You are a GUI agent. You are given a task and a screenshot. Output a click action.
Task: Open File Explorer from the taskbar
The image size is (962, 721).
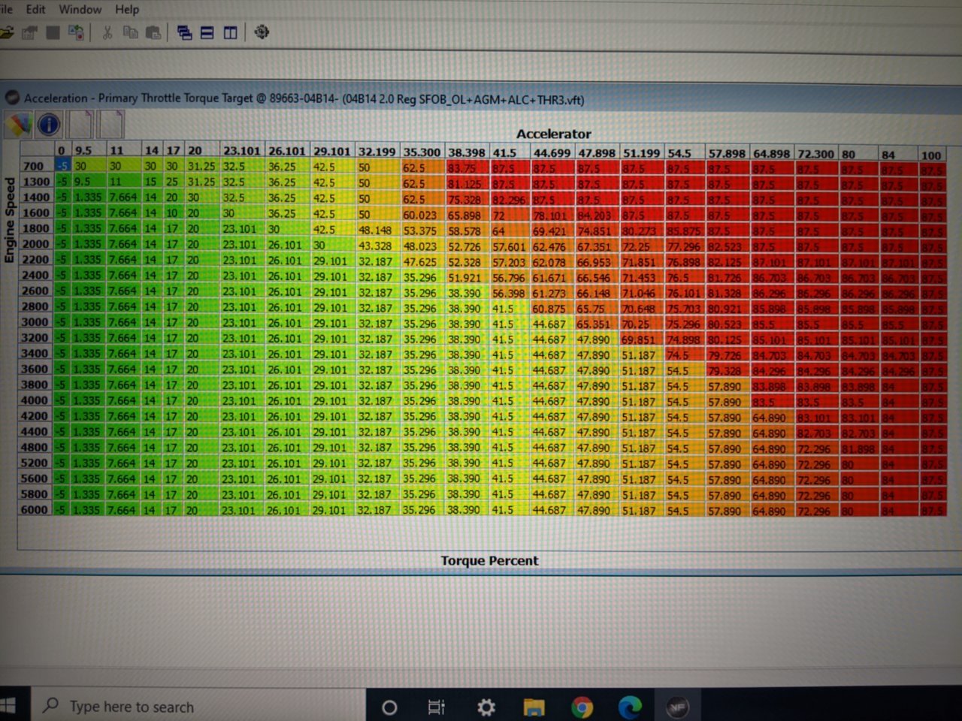(x=534, y=707)
